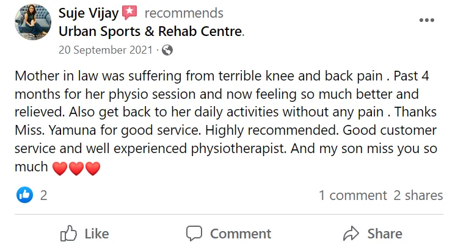Click the word 'recommends' beside the name
Image resolution: width=458 pixels, height=250 pixels.
tap(184, 13)
